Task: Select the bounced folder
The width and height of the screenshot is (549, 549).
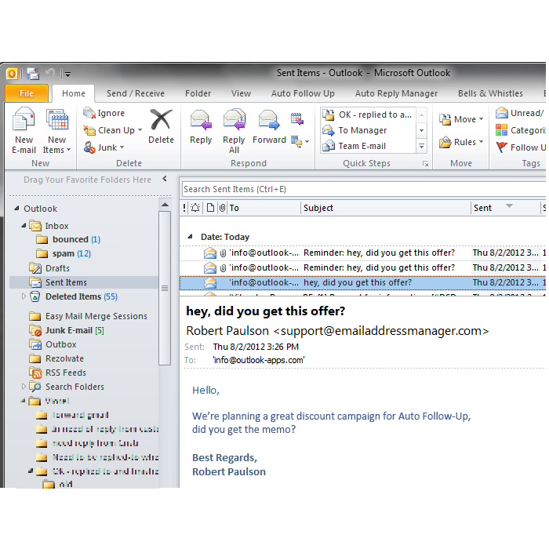Action: tap(69, 239)
